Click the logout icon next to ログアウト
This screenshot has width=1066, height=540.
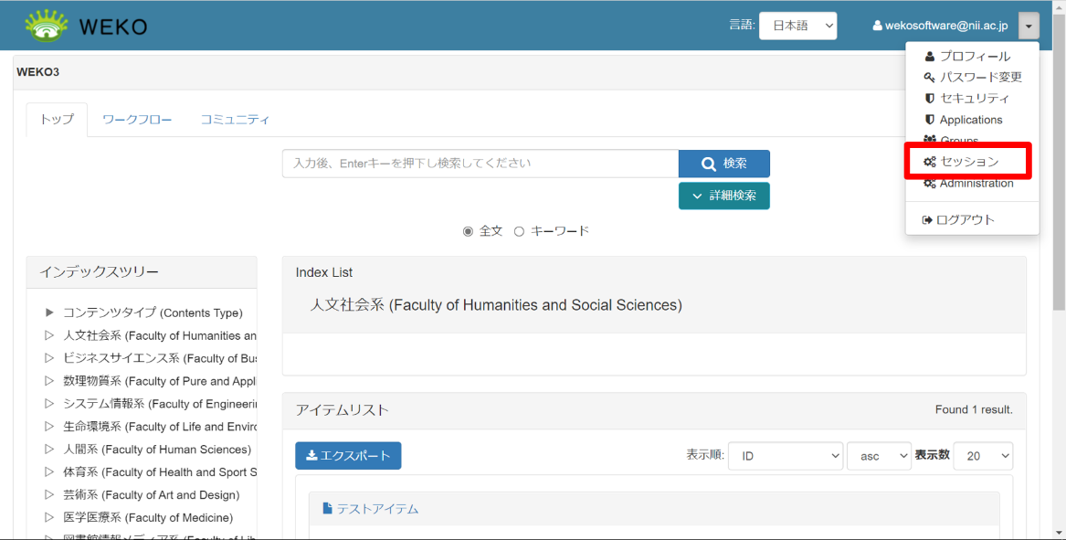[x=928, y=219]
